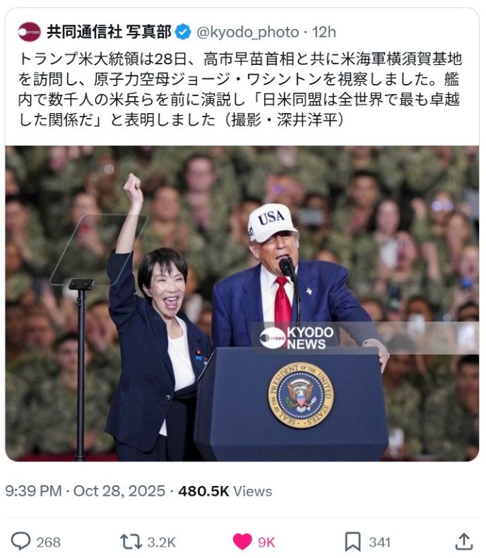
Task: Show the 3.2K reposts count
Action: (x=162, y=542)
